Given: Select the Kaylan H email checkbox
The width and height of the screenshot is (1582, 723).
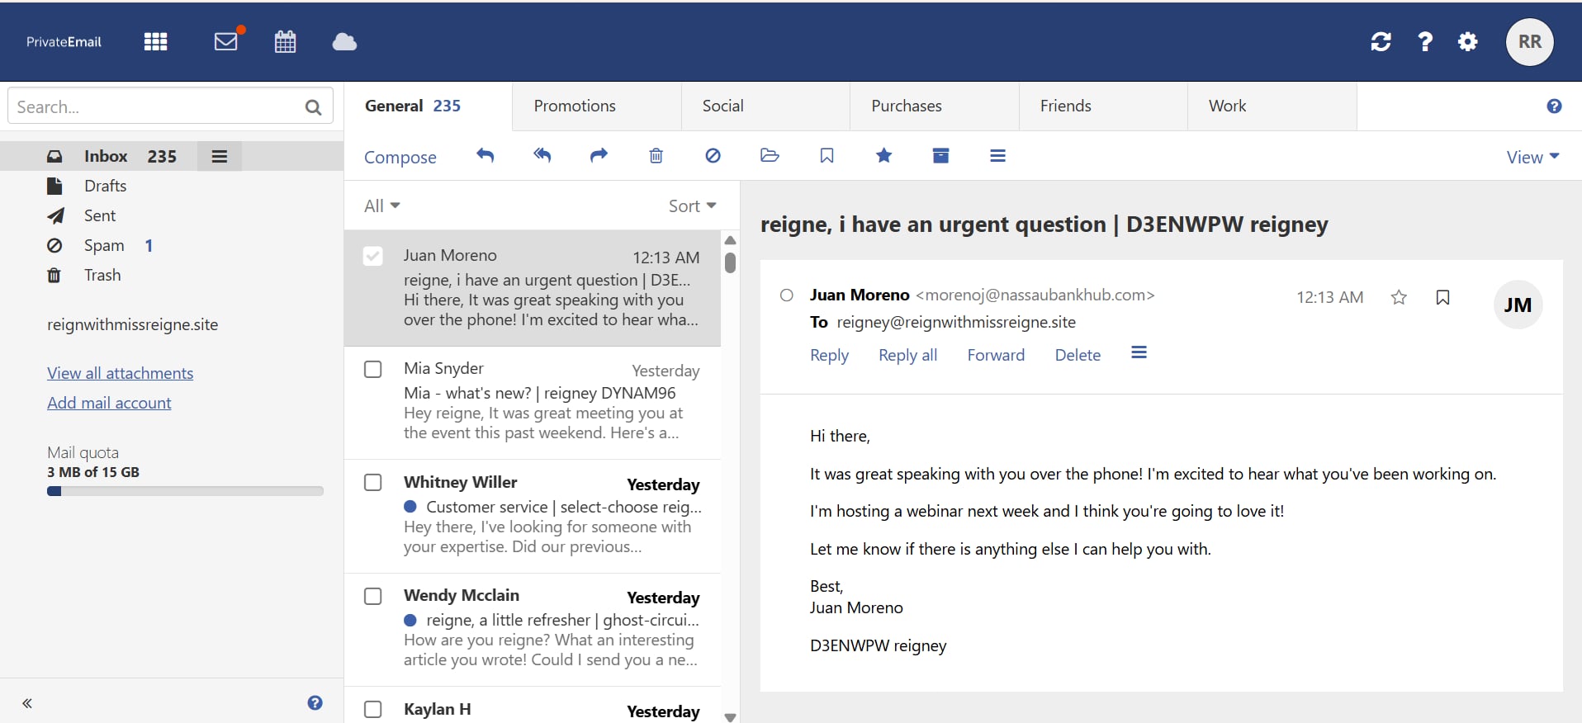Looking at the screenshot, I should point(373,709).
